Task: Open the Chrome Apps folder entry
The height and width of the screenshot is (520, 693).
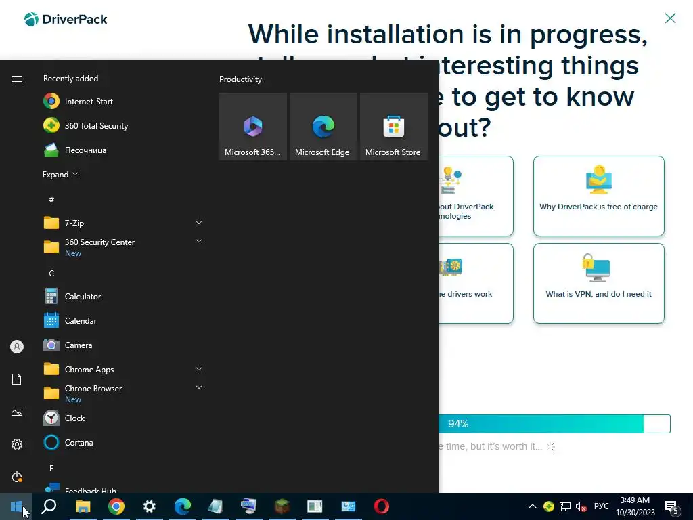Action: pos(122,369)
